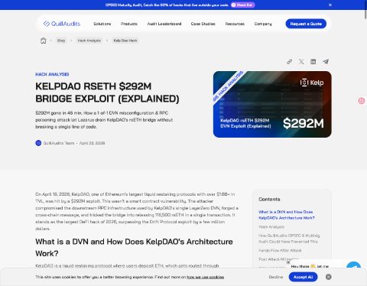The image size is (367, 286).
Task: Click the QuillAudits Team author name
Action: point(59,143)
